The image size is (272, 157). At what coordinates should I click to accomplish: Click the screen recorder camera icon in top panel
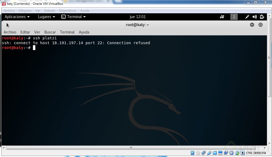coord(222,17)
